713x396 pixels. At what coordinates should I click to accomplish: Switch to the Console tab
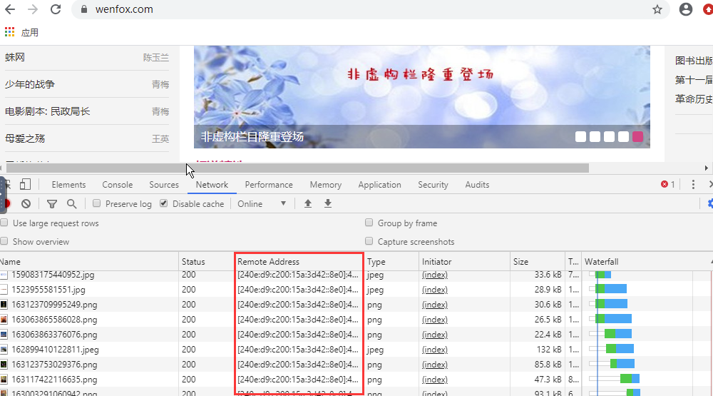[x=117, y=185]
